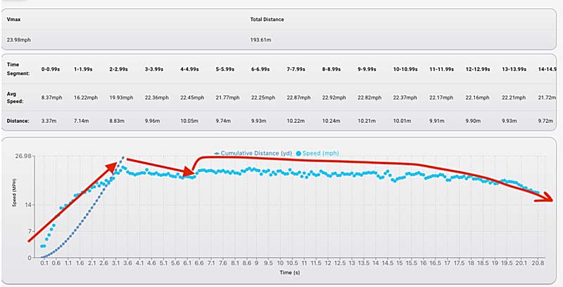Toggle the Speed (mph) legend series
This screenshot has width=563, height=287.
click(317, 153)
